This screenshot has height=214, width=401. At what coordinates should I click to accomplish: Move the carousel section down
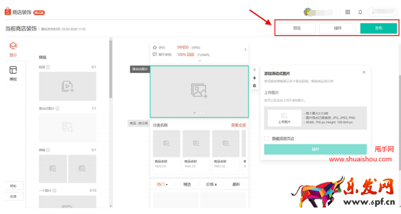pos(254,78)
